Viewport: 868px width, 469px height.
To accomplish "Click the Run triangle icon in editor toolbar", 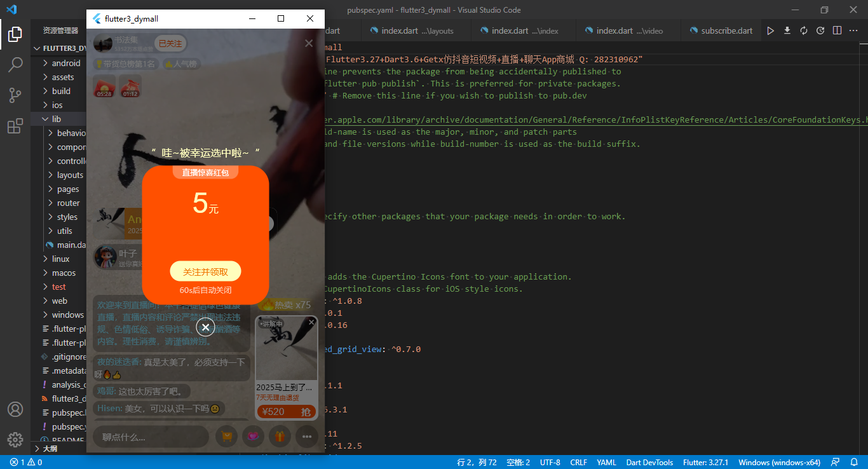I will point(771,31).
